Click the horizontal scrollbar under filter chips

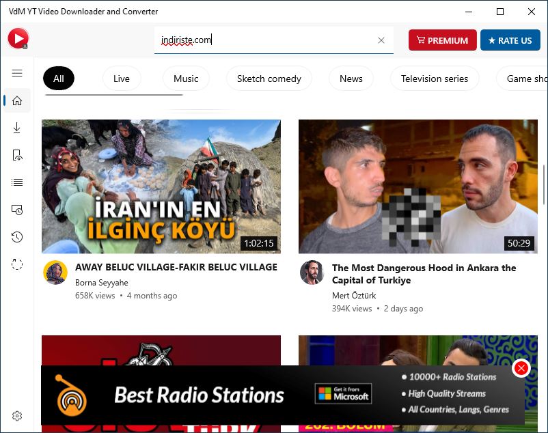(114, 95)
